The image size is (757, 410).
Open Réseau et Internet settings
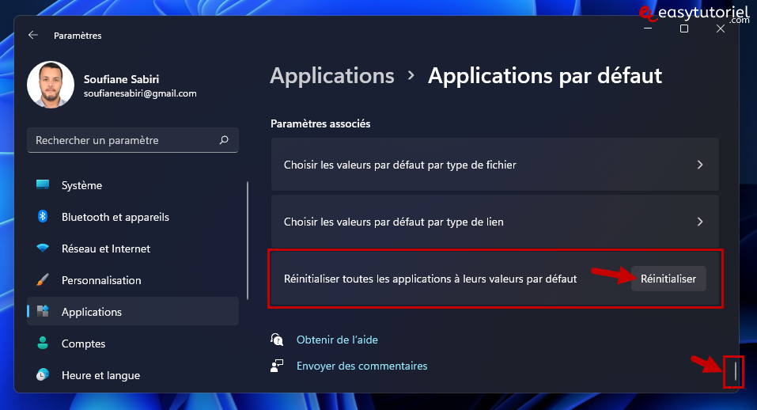point(133,249)
